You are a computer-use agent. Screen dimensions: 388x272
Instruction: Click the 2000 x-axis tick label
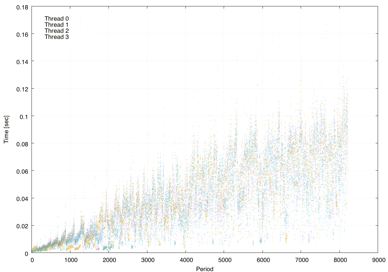click(x=109, y=260)
